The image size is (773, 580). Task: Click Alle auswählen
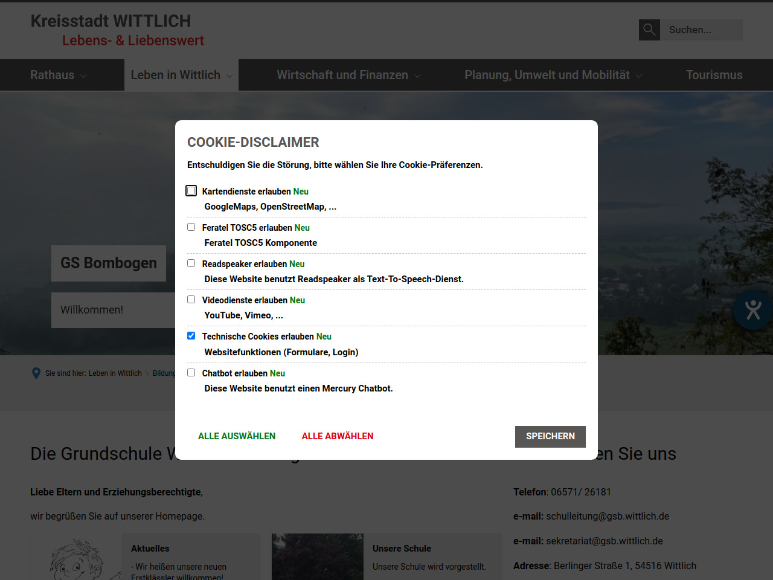click(x=237, y=436)
